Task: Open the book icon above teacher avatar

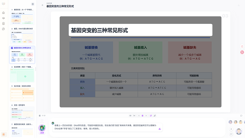Action: [x=42, y=121]
